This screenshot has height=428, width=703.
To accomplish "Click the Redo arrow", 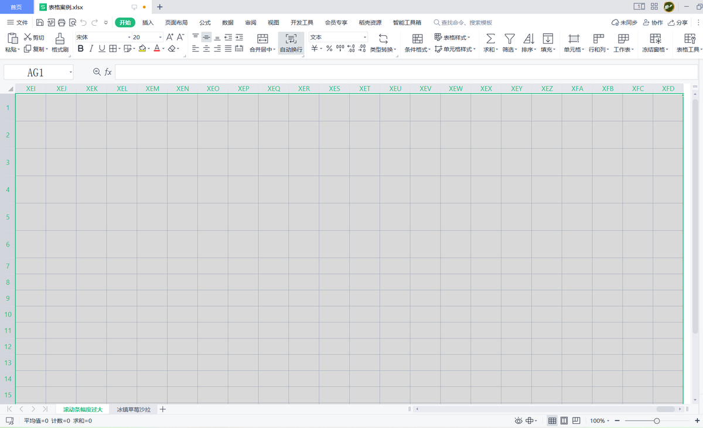I will (x=95, y=23).
